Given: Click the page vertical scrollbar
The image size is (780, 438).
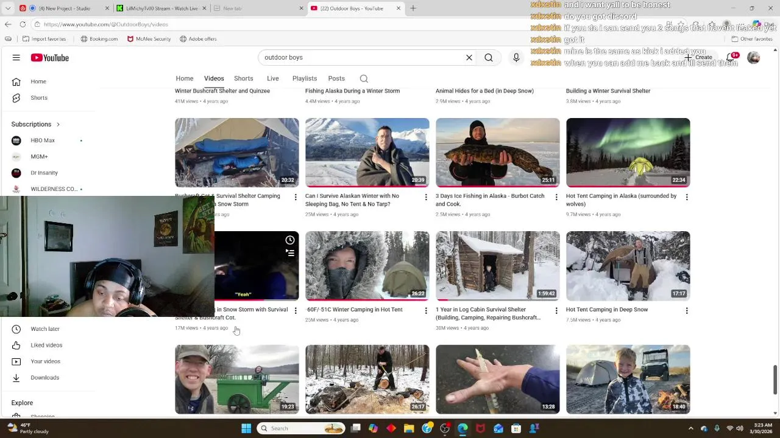Looking at the screenshot, I should pos(776,380).
